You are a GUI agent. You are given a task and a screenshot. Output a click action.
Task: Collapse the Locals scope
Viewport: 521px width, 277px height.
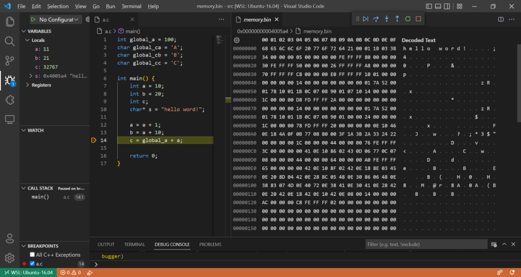coord(27,40)
